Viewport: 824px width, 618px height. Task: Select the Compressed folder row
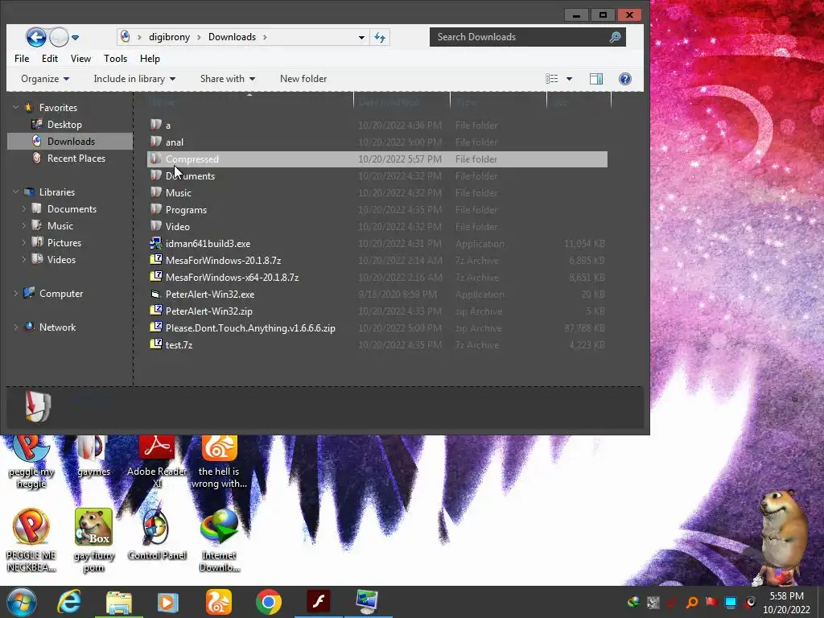[377, 159]
